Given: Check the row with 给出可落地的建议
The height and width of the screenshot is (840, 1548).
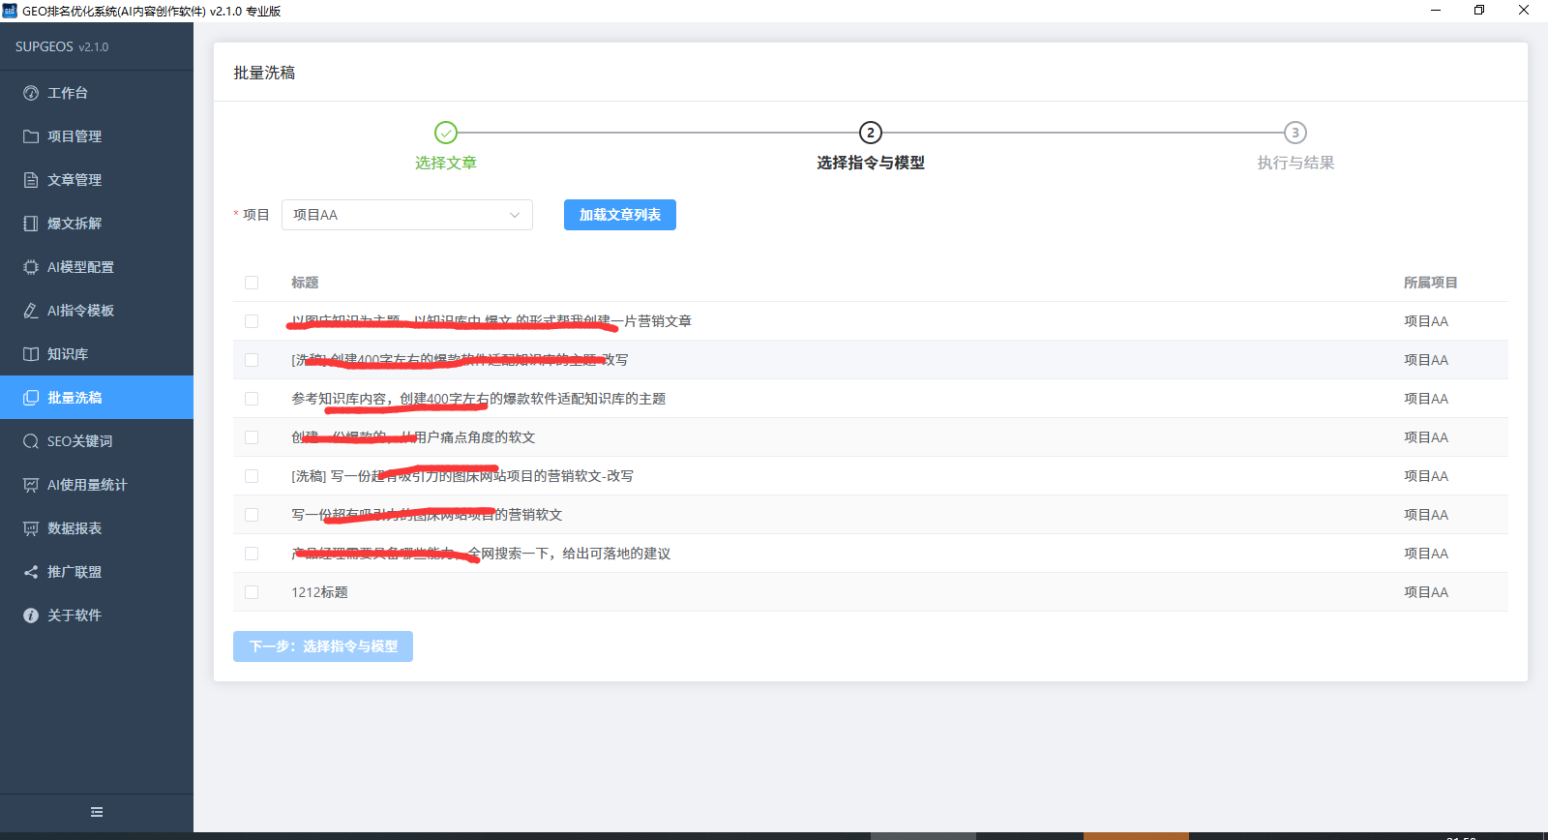Looking at the screenshot, I should [x=252, y=554].
